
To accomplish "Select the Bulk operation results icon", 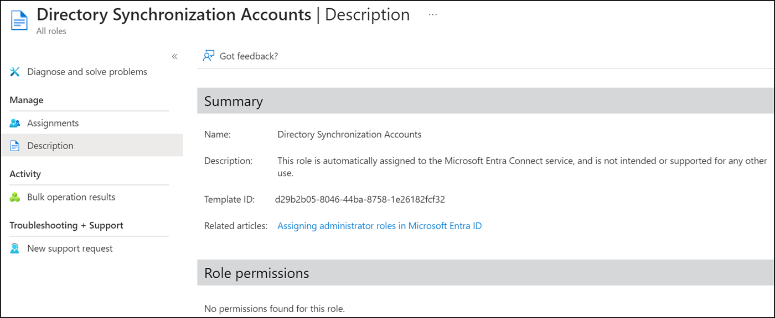I will (15, 197).
